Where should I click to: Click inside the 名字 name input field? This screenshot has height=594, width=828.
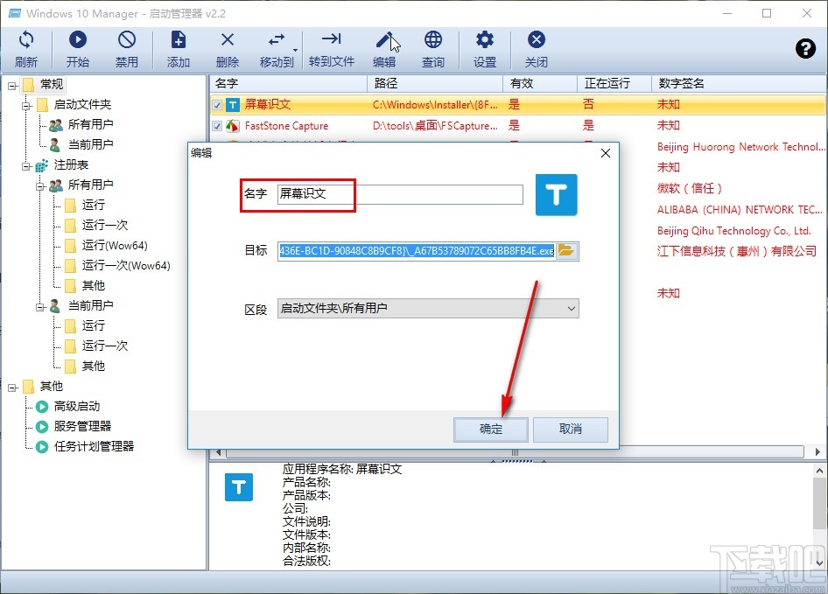pyautogui.click(x=394, y=194)
